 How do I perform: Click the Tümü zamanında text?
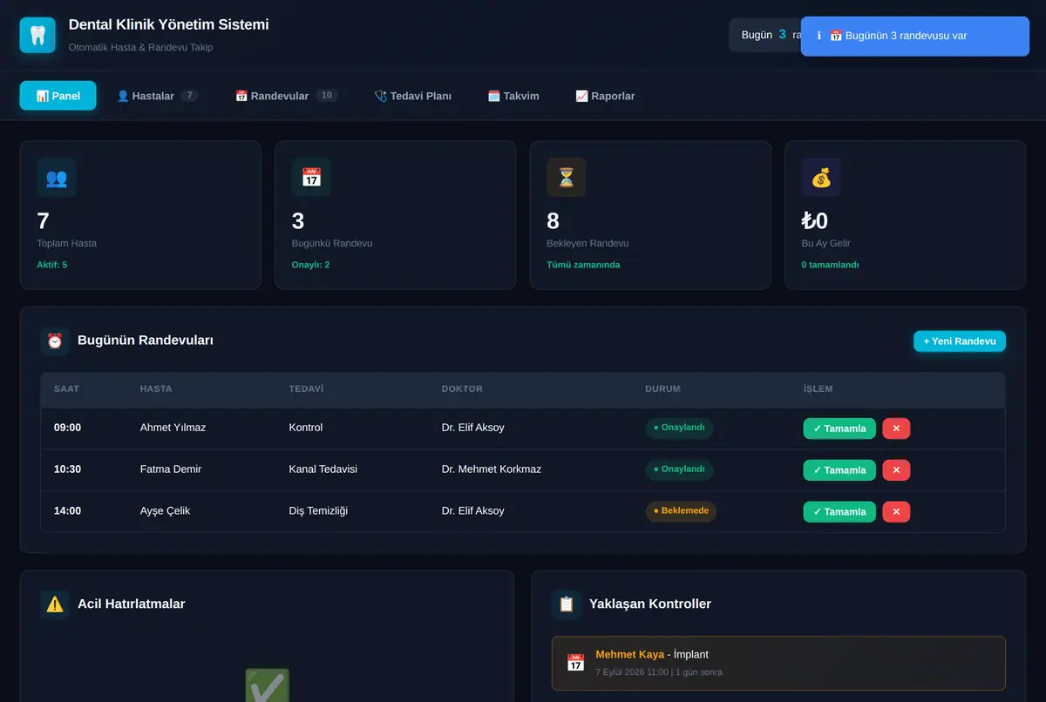(583, 265)
